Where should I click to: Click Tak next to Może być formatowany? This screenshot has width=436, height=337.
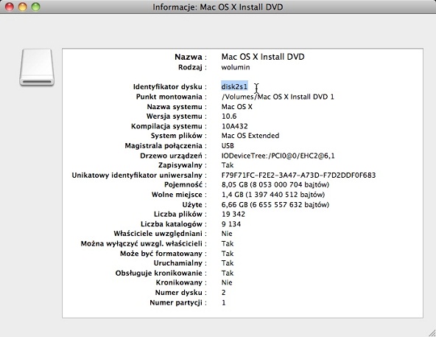coord(228,254)
